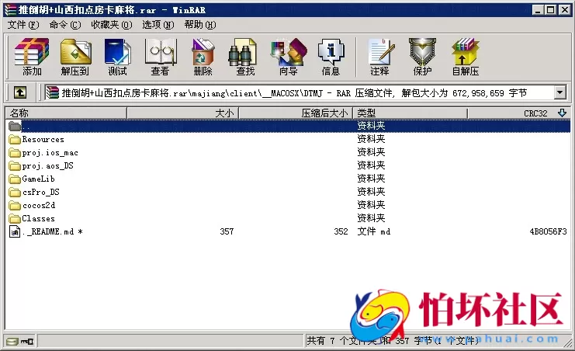575x351 pixels.
Task: Click 资料夹 type cell in Classes row
Action: point(371,218)
